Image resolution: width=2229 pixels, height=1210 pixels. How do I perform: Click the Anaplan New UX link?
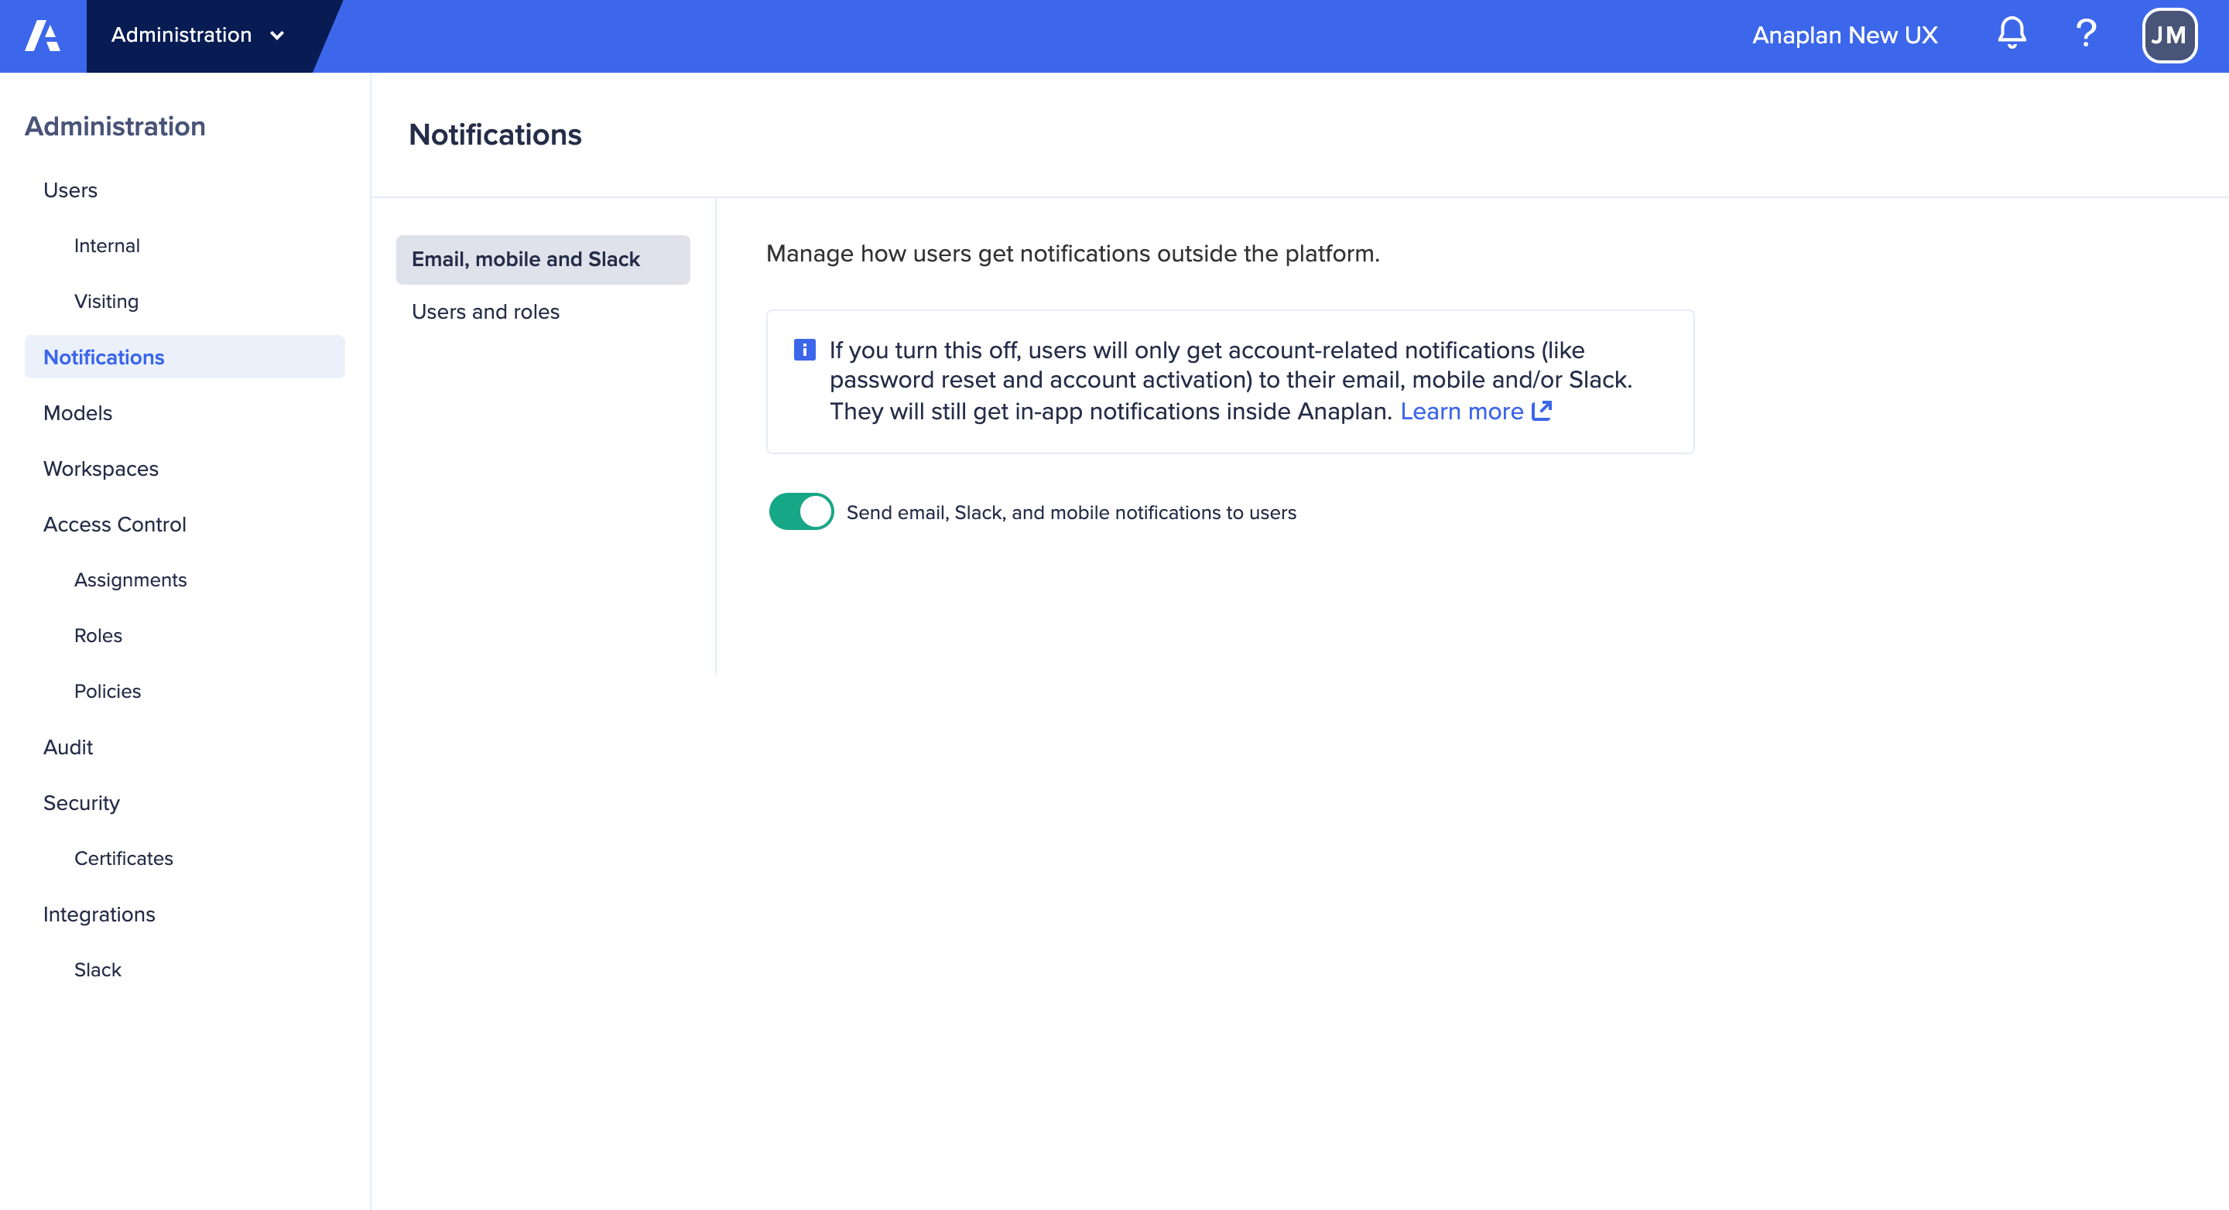(x=1844, y=36)
